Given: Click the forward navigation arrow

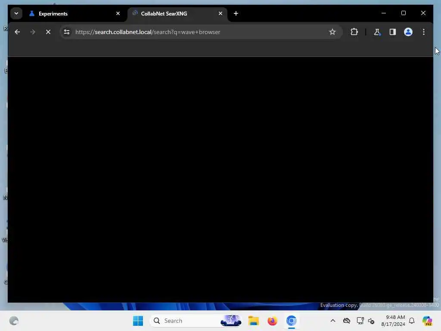Looking at the screenshot, I should point(33,32).
